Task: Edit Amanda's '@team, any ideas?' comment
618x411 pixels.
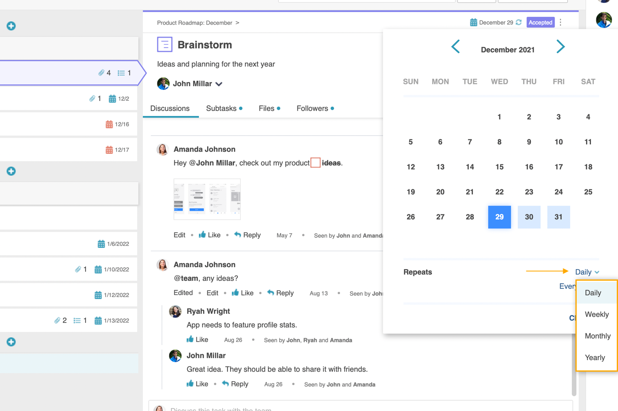Action: tap(212, 293)
